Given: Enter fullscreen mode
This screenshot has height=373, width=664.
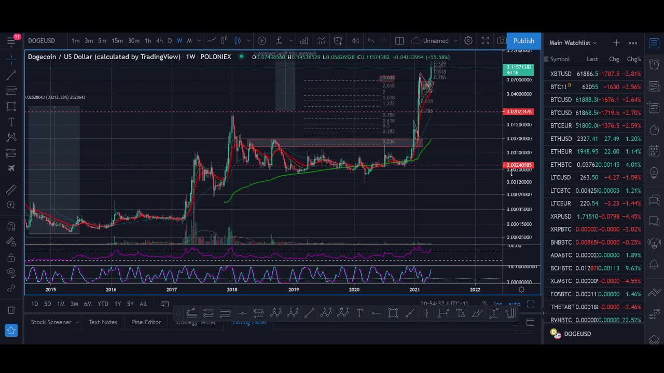Looking at the screenshot, I should click(x=486, y=41).
